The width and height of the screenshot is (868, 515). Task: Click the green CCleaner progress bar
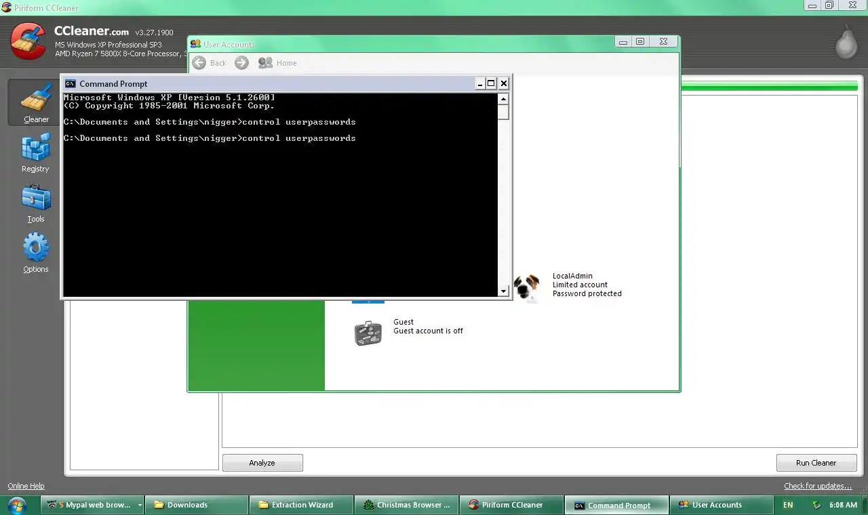(769, 86)
